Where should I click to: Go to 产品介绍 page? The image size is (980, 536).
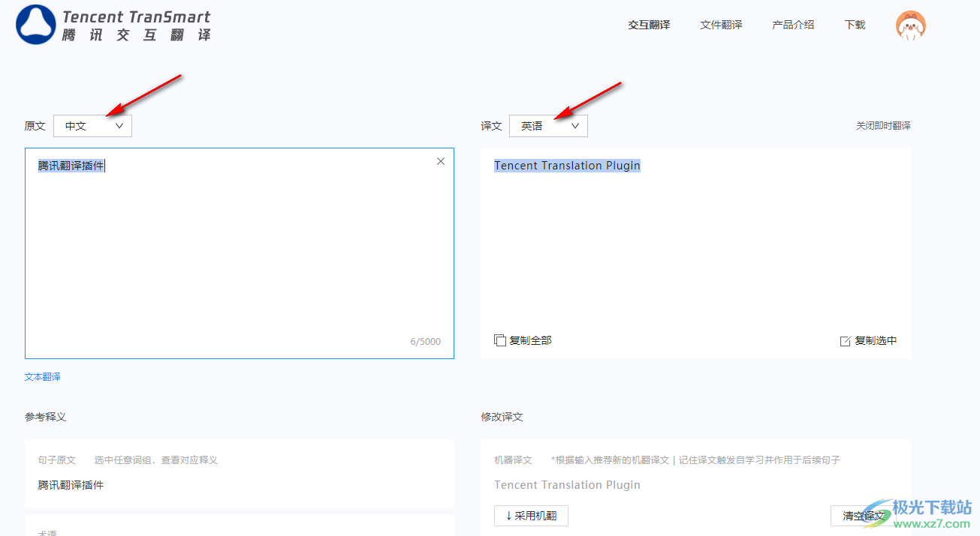coord(793,25)
